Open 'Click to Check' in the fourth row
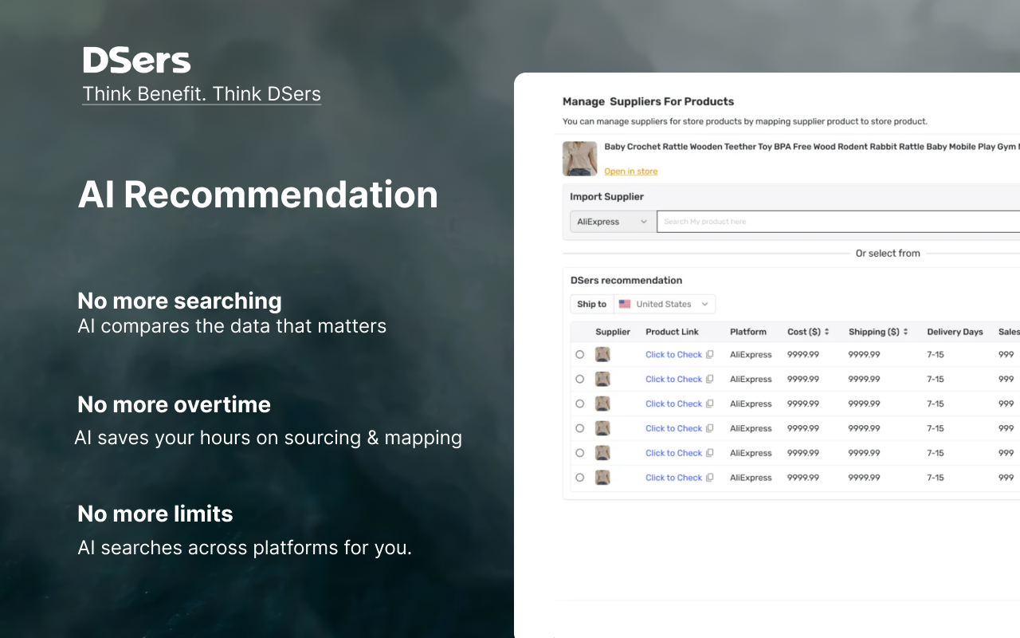1020x638 pixels. tap(674, 429)
